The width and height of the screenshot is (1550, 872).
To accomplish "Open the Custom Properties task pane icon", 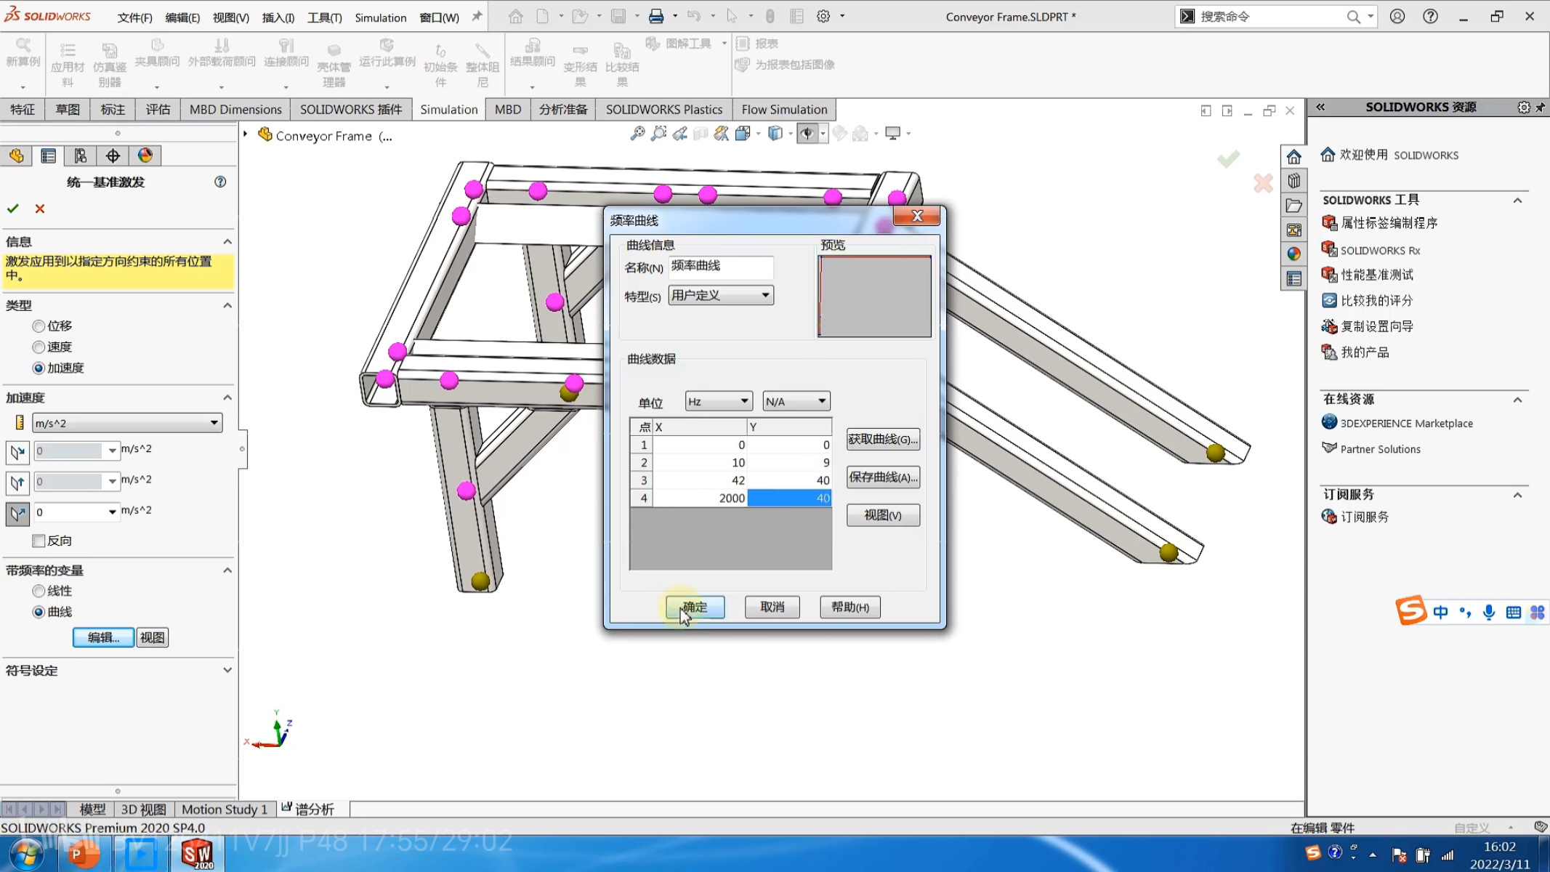I will click(x=1294, y=279).
